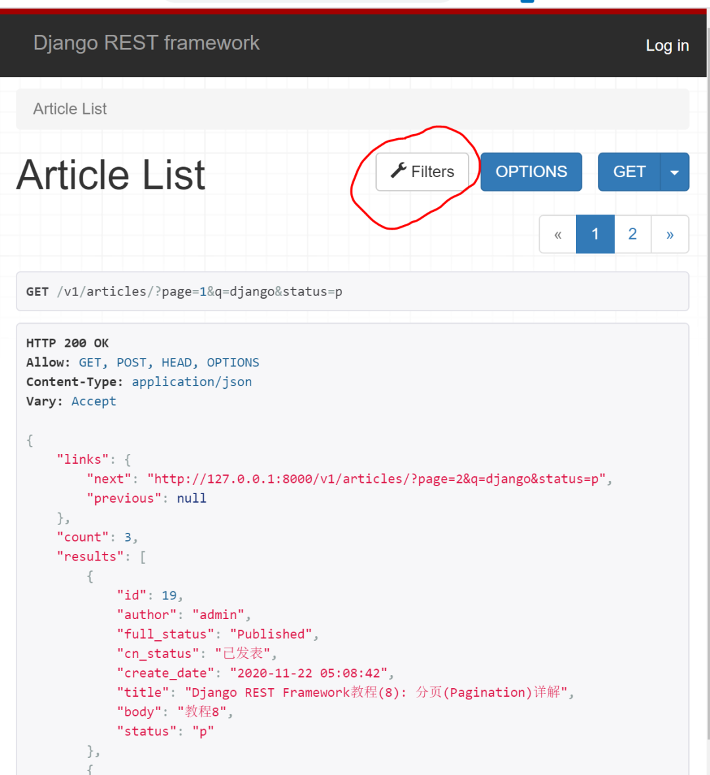Open the Django REST framework brand link
Screen dimensions: 710x775
146,43
